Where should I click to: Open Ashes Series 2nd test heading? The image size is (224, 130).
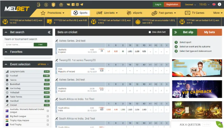pos(72,41)
